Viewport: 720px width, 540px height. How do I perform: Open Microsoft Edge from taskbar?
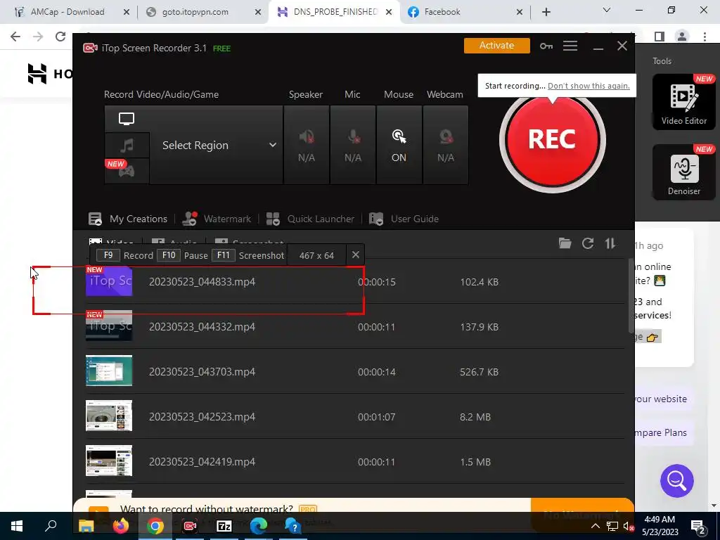point(259,526)
